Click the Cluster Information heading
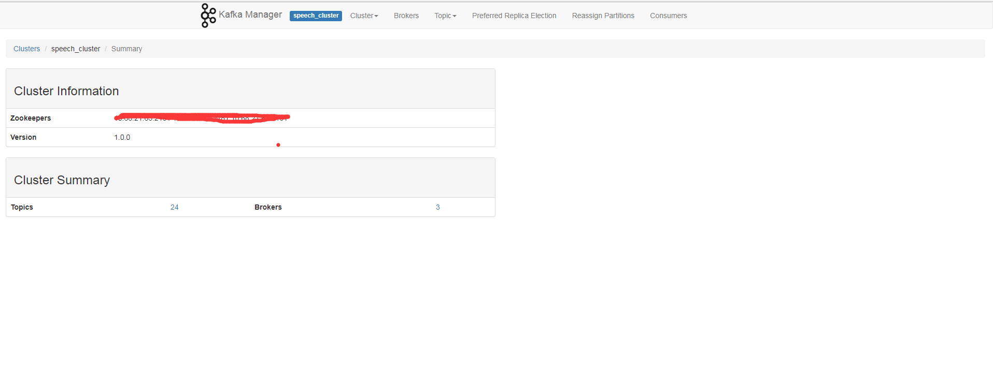 [66, 91]
